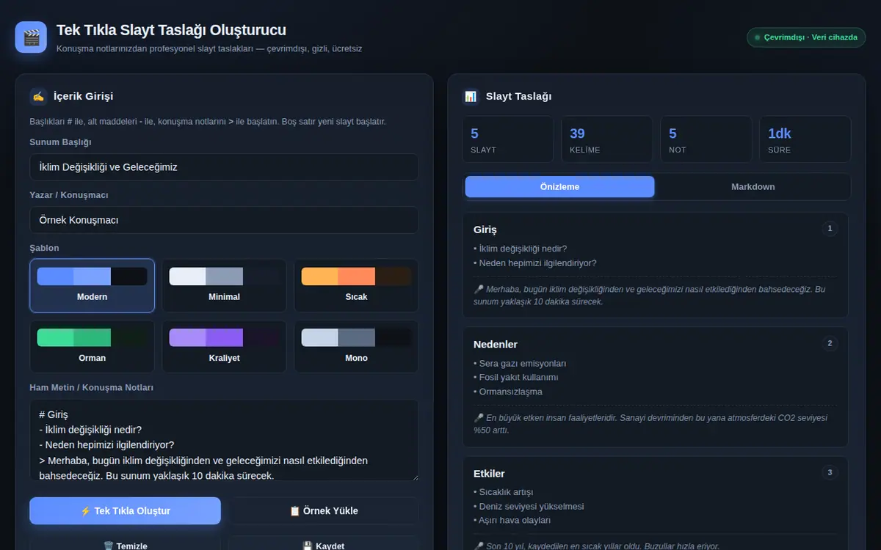Load the sample with Örnek Yükle
Screen dimensions: 881x550
324,511
